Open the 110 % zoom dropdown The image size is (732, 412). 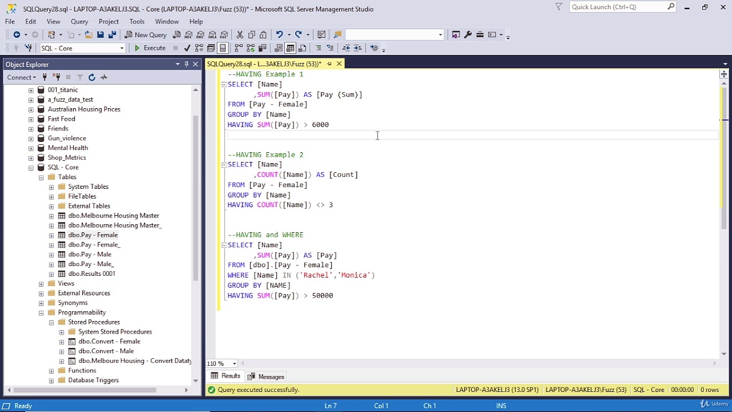click(x=234, y=363)
